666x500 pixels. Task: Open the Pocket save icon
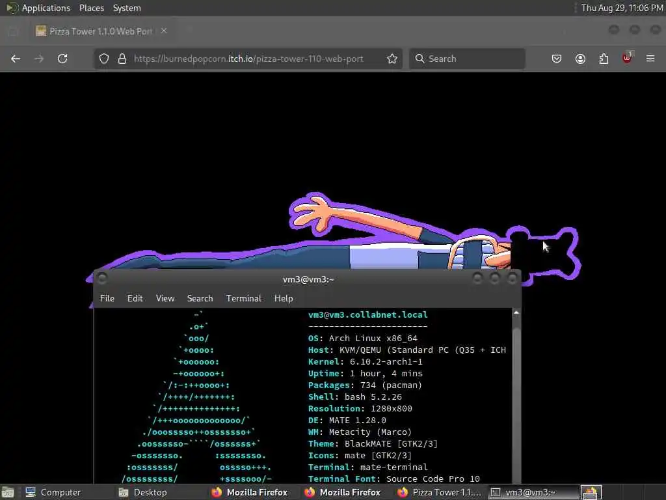pos(557,59)
